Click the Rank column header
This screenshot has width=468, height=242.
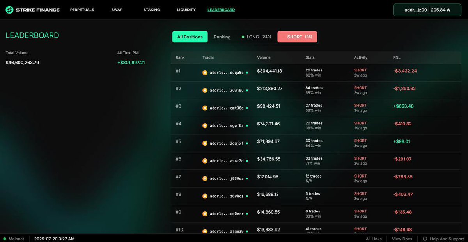(x=180, y=57)
